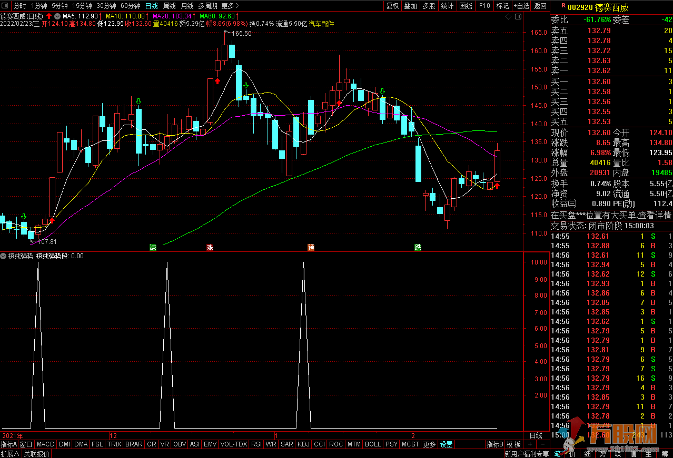Select the OBV indicator
Image resolution: width=673 pixels, height=458 pixels.
tap(180, 444)
